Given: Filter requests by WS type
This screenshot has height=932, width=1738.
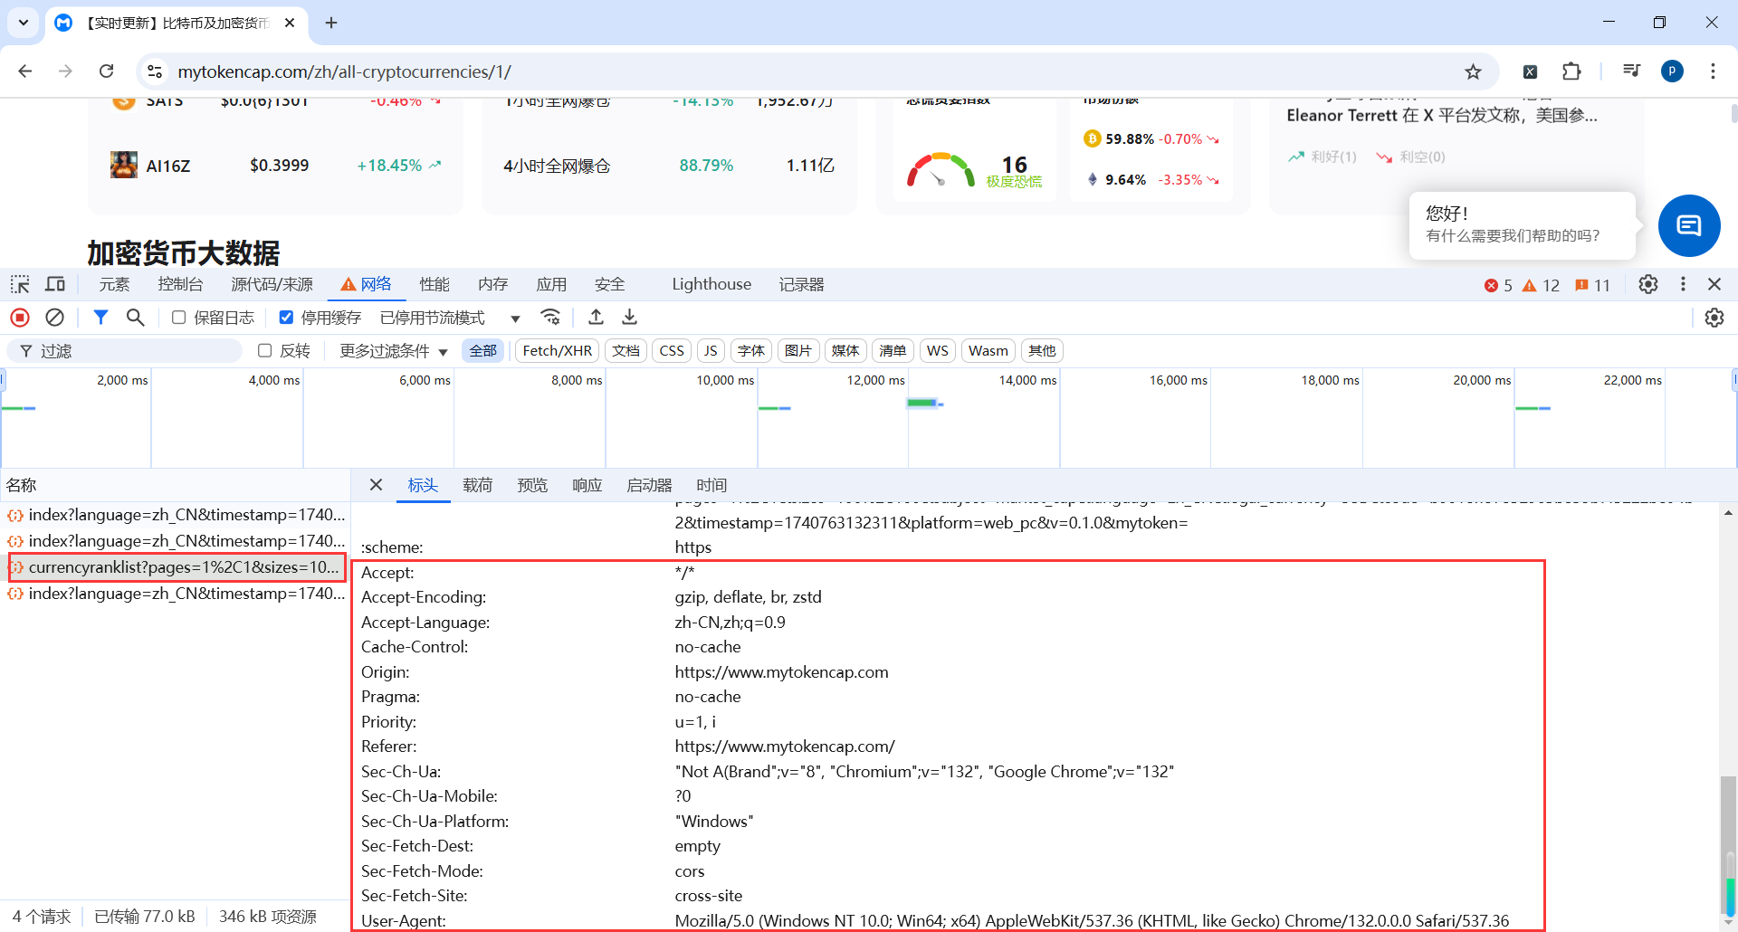Looking at the screenshot, I should (938, 351).
